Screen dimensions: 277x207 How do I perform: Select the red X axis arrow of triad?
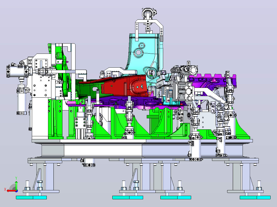point(11,191)
